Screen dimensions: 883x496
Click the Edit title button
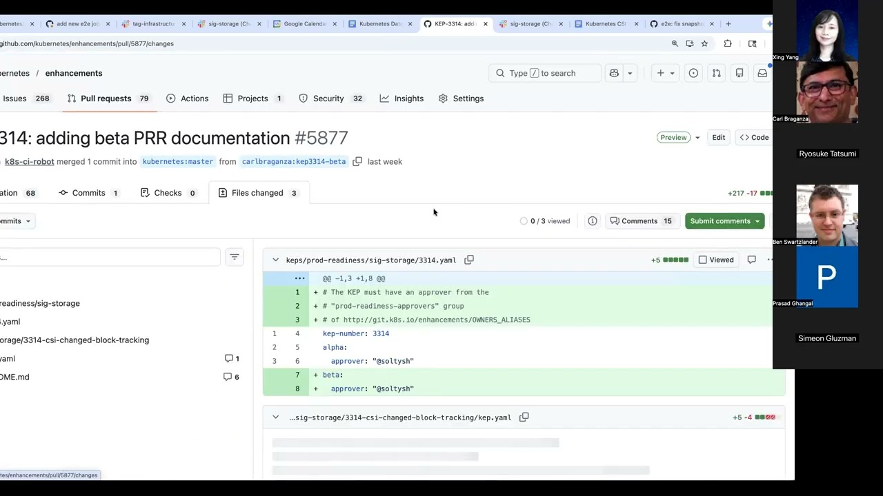coord(719,138)
